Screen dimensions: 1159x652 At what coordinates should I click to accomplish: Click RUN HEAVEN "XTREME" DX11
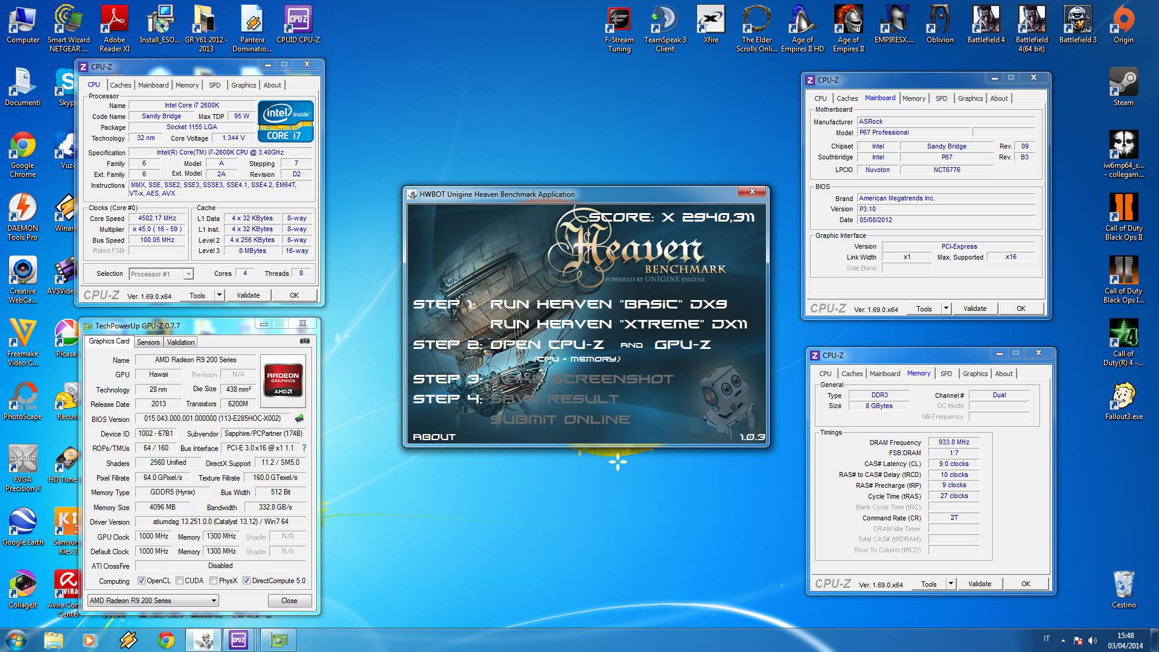pyautogui.click(x=619, y=324)
